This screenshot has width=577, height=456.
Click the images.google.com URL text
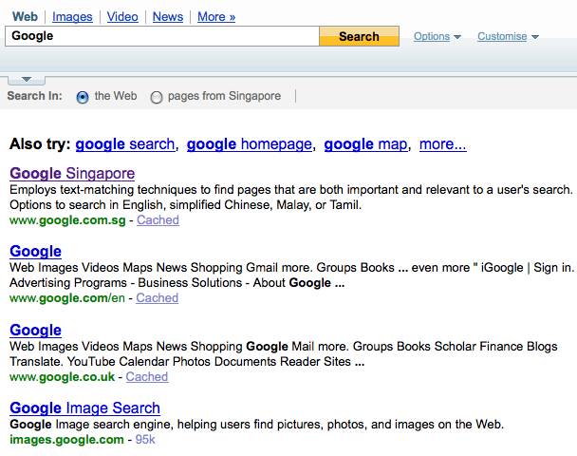pos(66,440)
